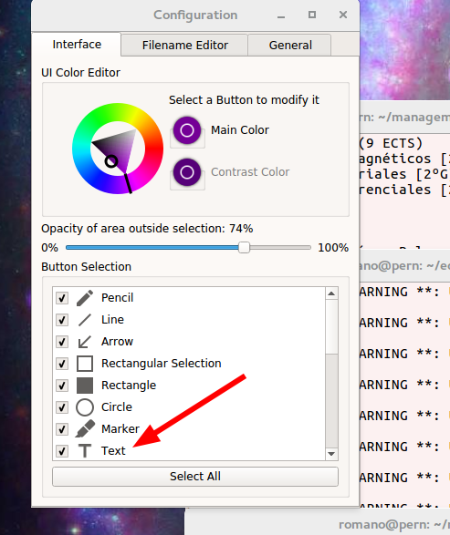450x535 pixels.
Task: Select the Arrow label in list
Action: (x=117, y=342)
